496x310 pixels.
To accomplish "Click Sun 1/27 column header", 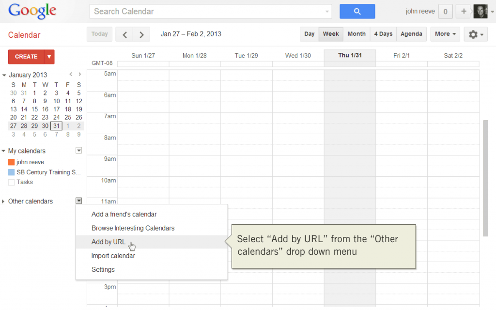I will tap(143, 56).
